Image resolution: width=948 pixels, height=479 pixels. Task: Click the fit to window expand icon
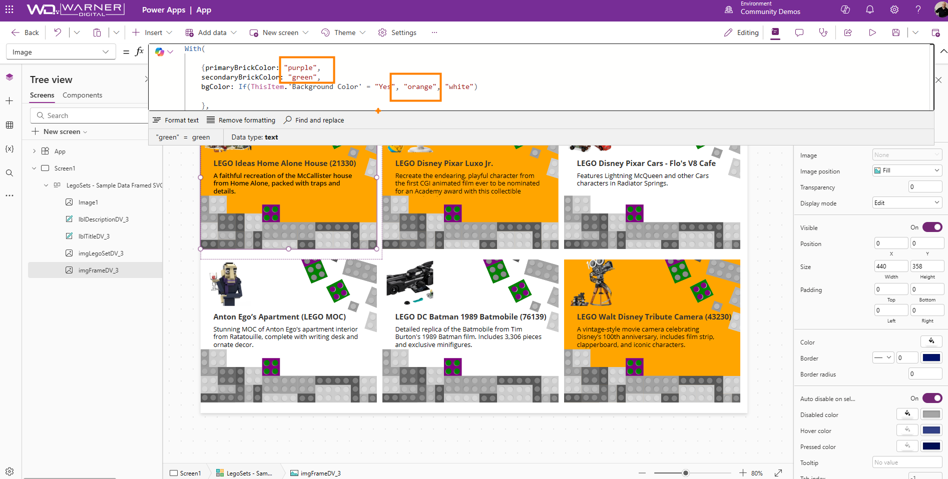coord(778,473)
